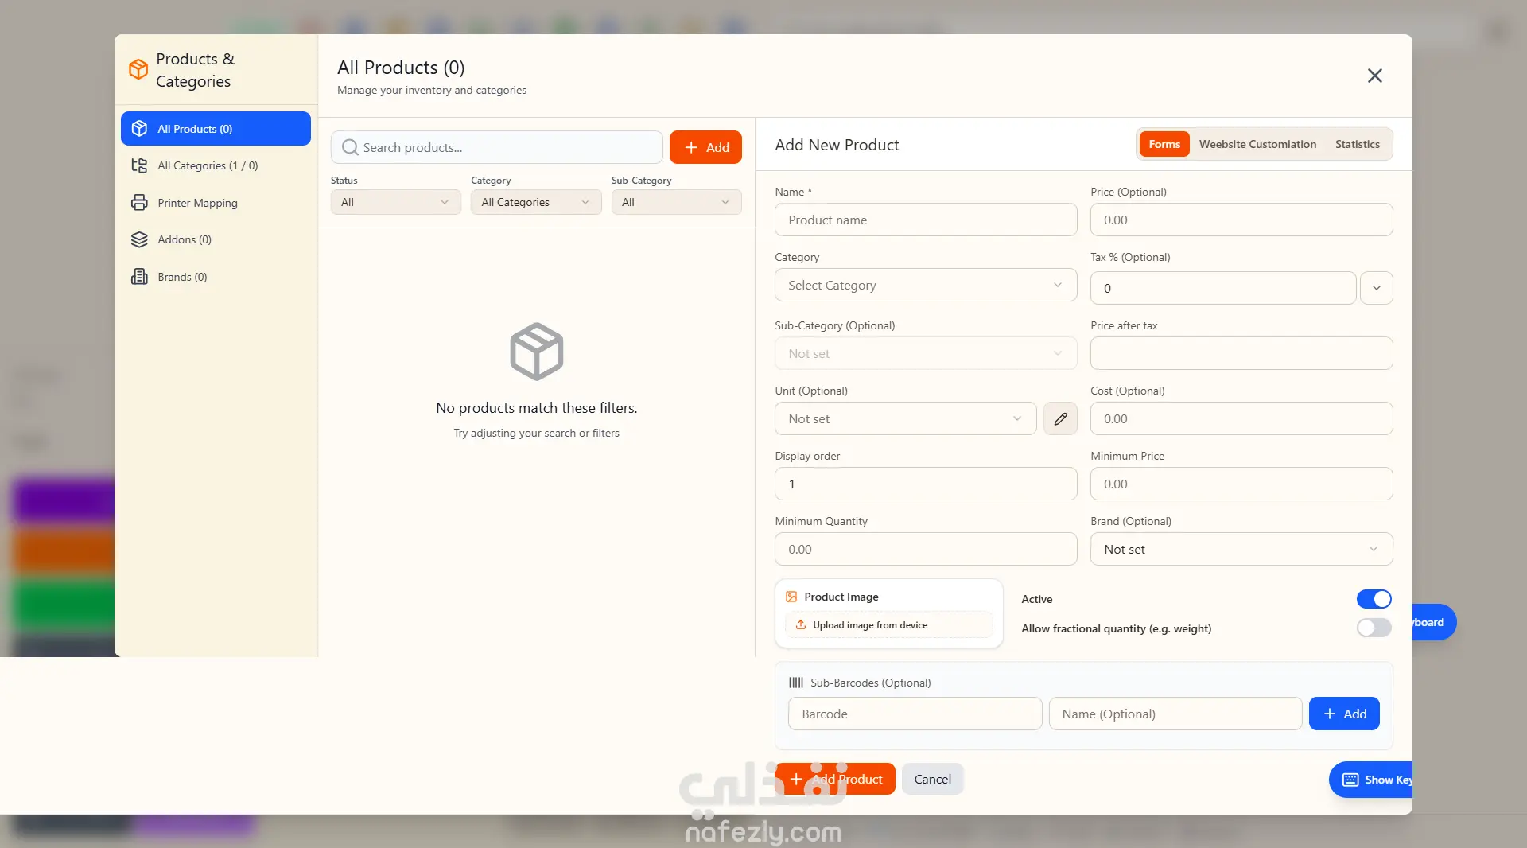Expand the Select Category dropdown

click(x=926, y=285)
